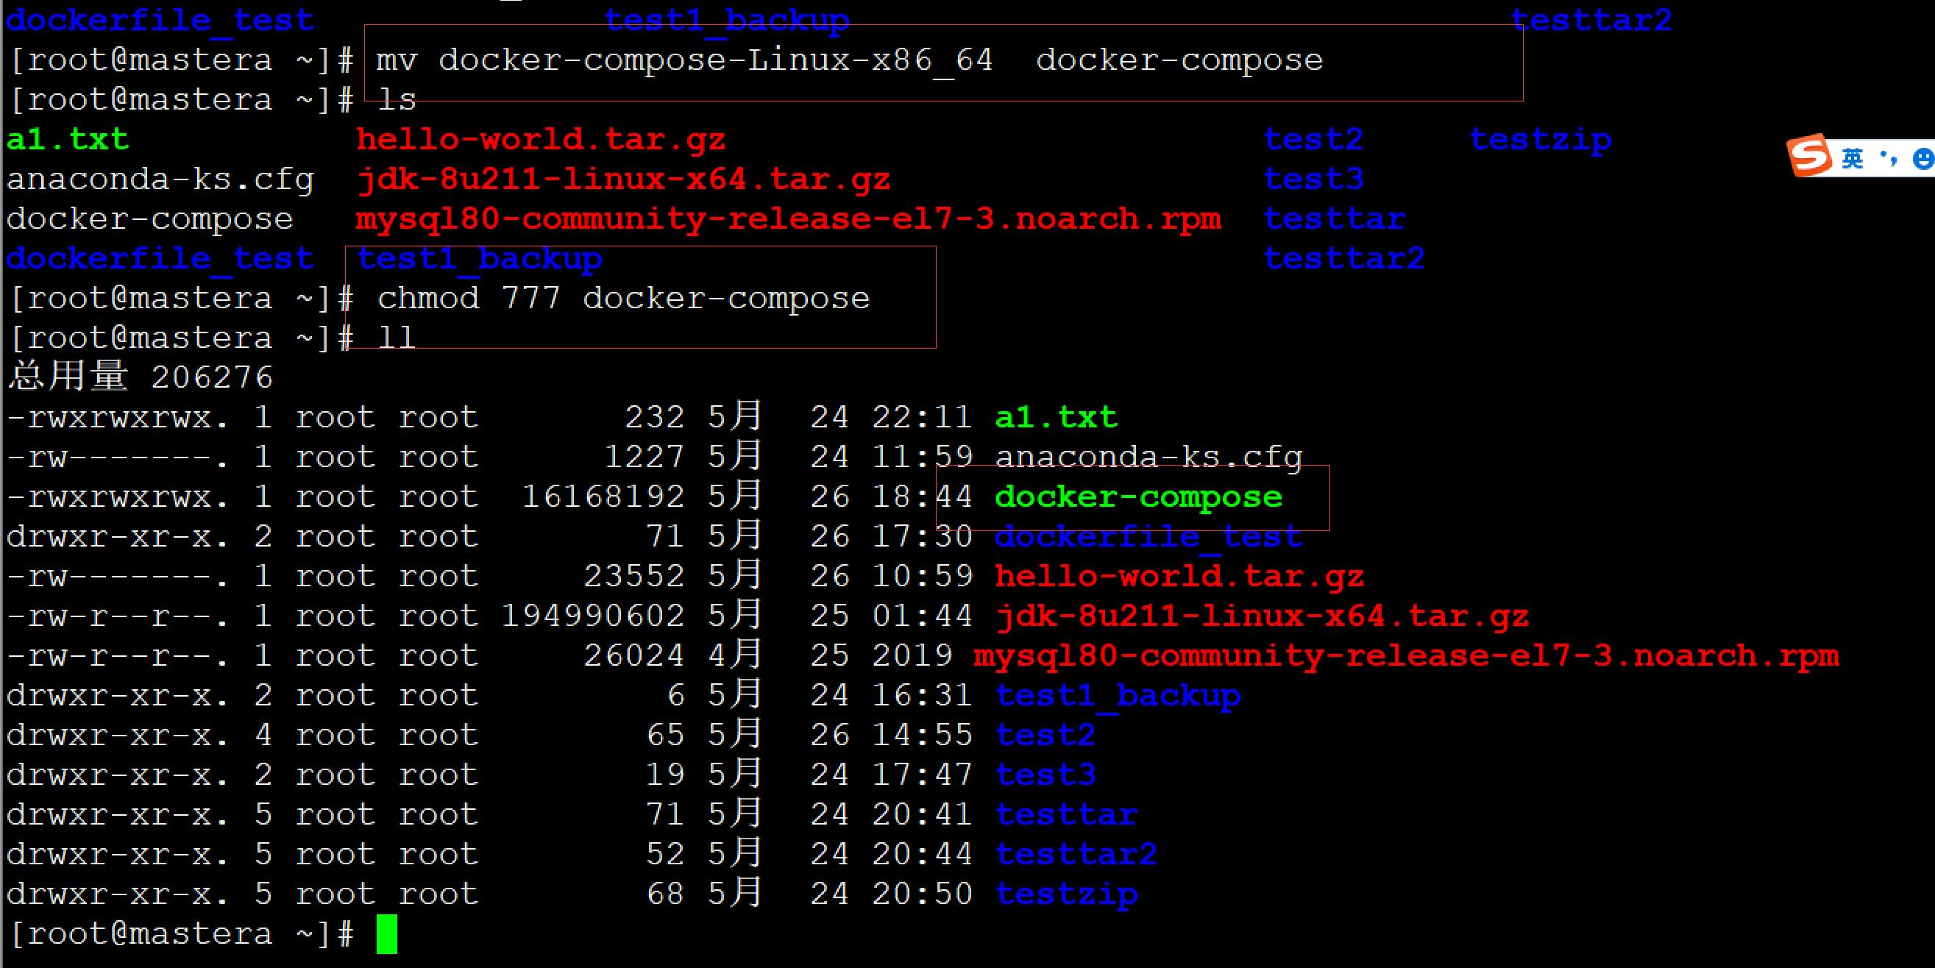Image resolution: width=1935 pixels, height=968 pixels.
Task: Select hello-world.tar.gz in the ll listing
Action: click(x=1179, y=577)
